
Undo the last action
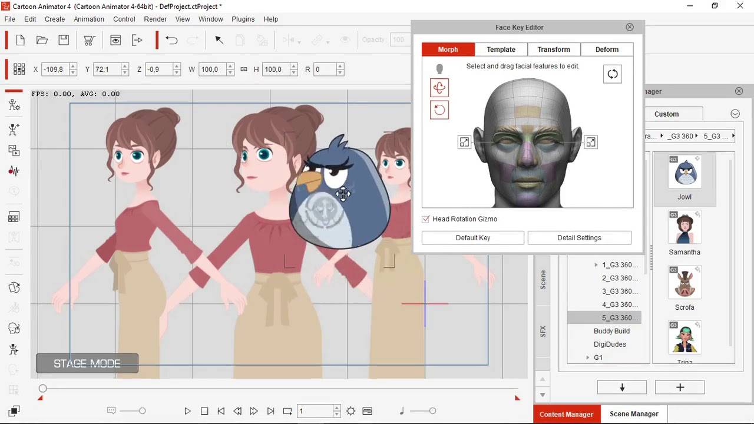point(171,40)
